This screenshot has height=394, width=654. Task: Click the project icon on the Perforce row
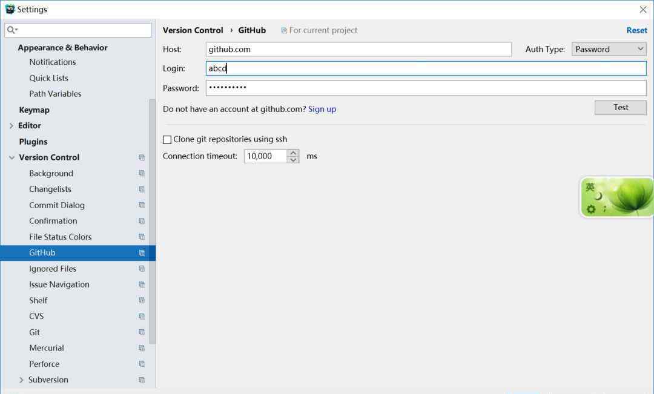tap(142, 364)
